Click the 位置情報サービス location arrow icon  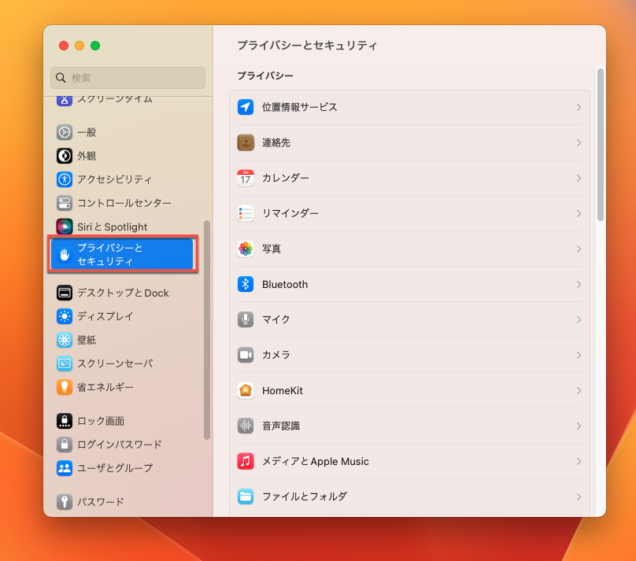pos(246,107)
